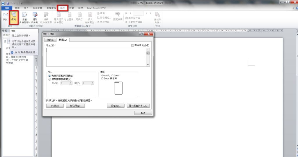This screenshot has width=298, height=157.
Task: Click the 信封 (Envelopes) ribbon icon
Action: tap(6, 16)
